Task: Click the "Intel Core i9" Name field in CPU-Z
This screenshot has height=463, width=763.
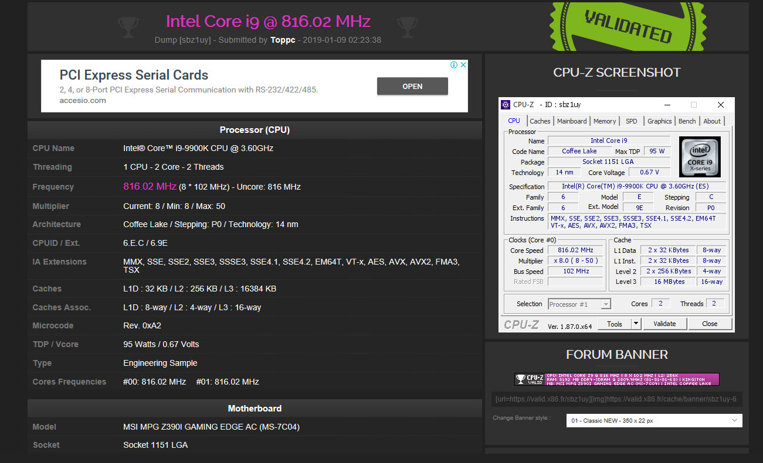Action: tap(609, 140)
